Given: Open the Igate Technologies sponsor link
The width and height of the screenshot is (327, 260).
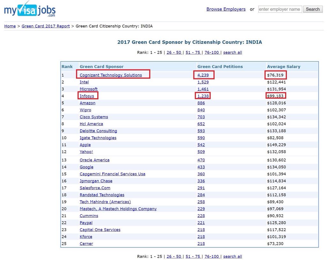Looking at the screenshot, I should [98, 138].
